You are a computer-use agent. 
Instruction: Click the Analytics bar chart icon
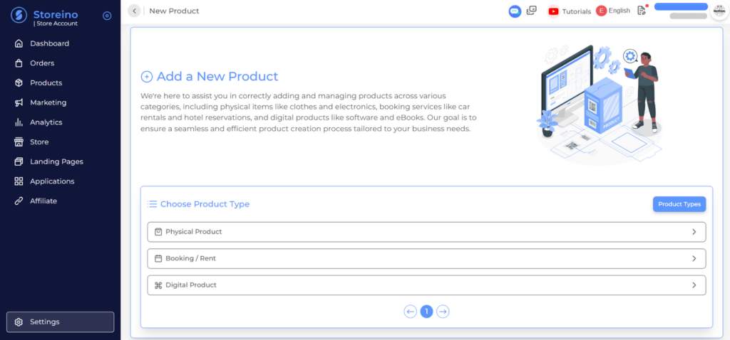point(19,122)
